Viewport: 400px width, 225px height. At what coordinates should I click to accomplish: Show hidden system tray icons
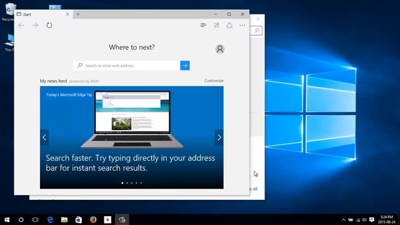pyautogui.click(x=343, y=219)
